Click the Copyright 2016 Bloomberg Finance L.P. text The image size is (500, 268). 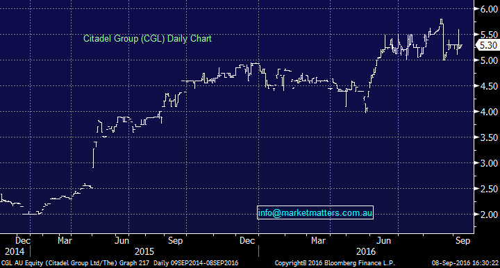(x=335, y=263)
